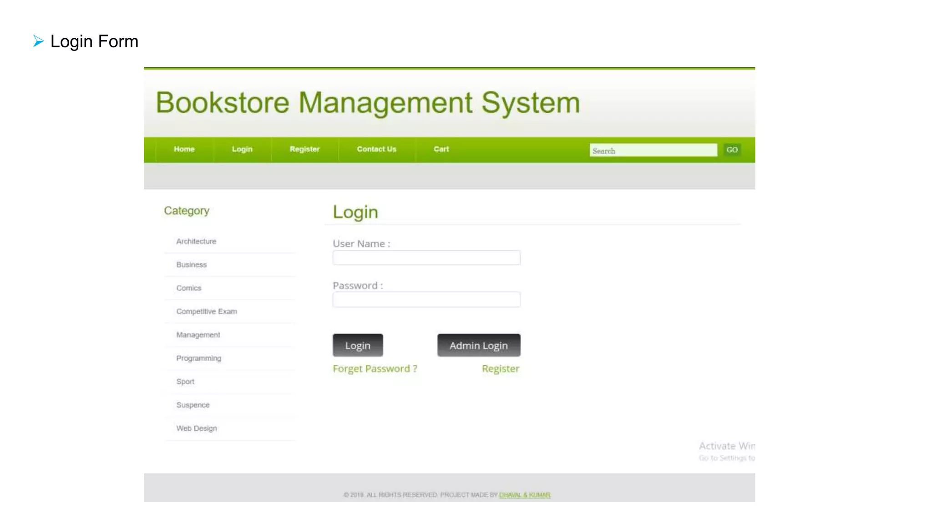Follow the Register link below Admin Login
The height and width of the screenshot is (524, 932).
[x=500, y=369]
